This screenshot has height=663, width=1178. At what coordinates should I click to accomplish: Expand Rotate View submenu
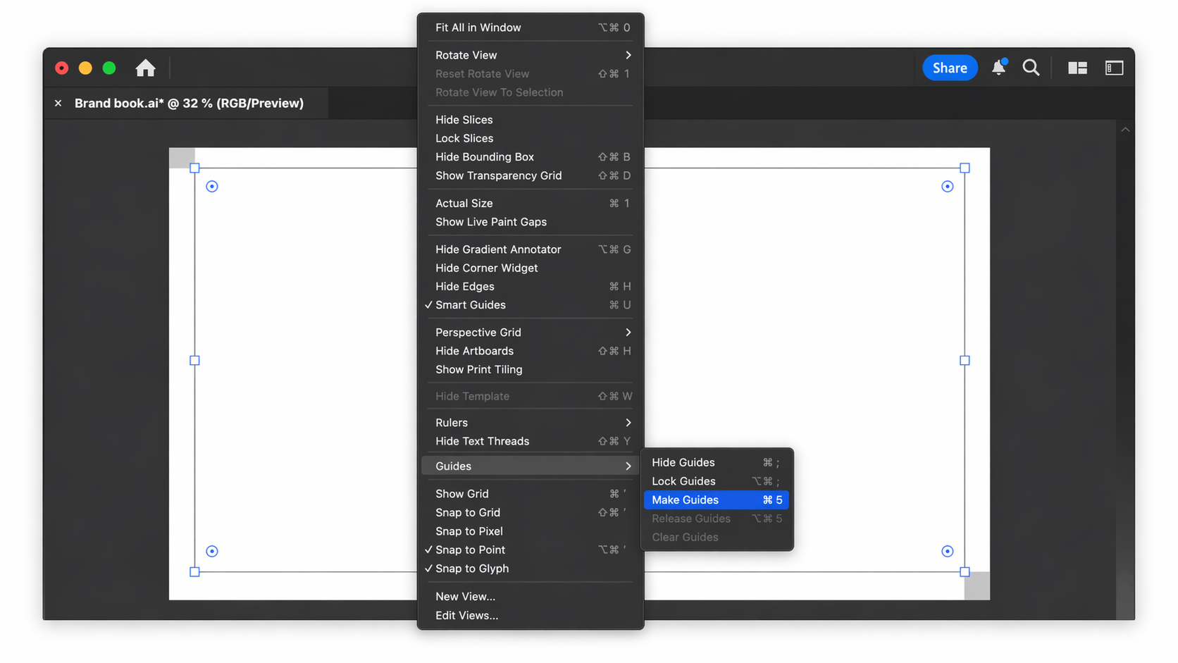530,55
